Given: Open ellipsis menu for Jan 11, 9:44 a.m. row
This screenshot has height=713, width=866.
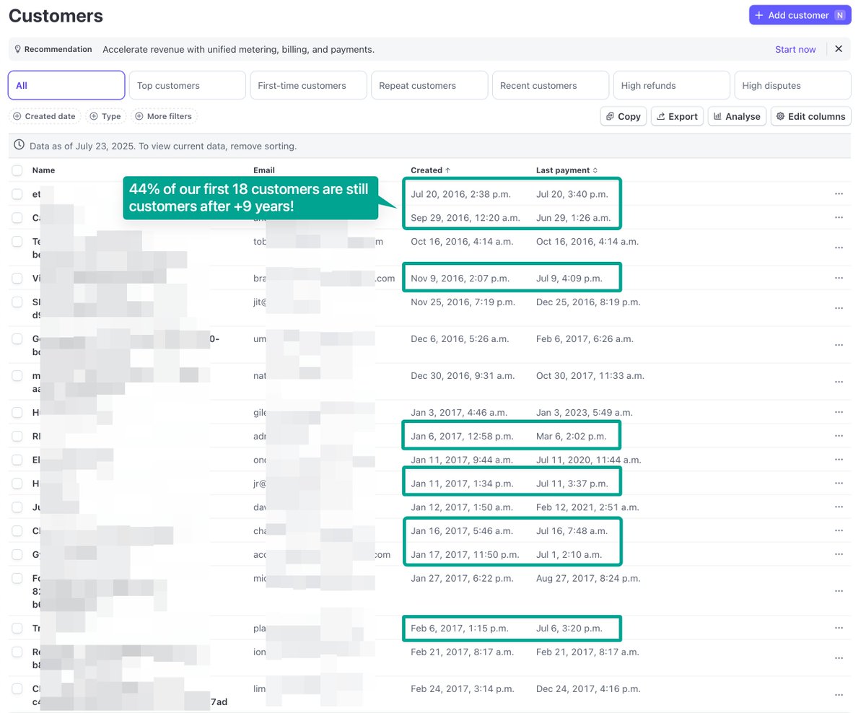Looking at the screenshot, I should coord(839,460).
